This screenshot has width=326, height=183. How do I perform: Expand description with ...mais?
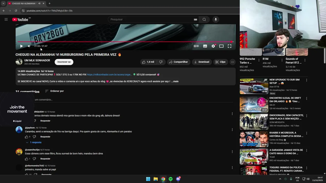[175, 81]
